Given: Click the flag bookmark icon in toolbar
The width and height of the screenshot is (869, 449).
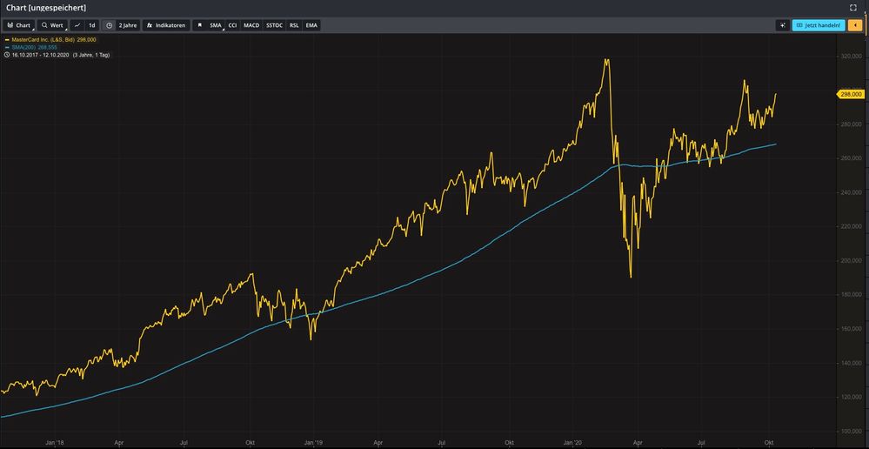Looking at the screenshot, I should (x=199, y=25).
